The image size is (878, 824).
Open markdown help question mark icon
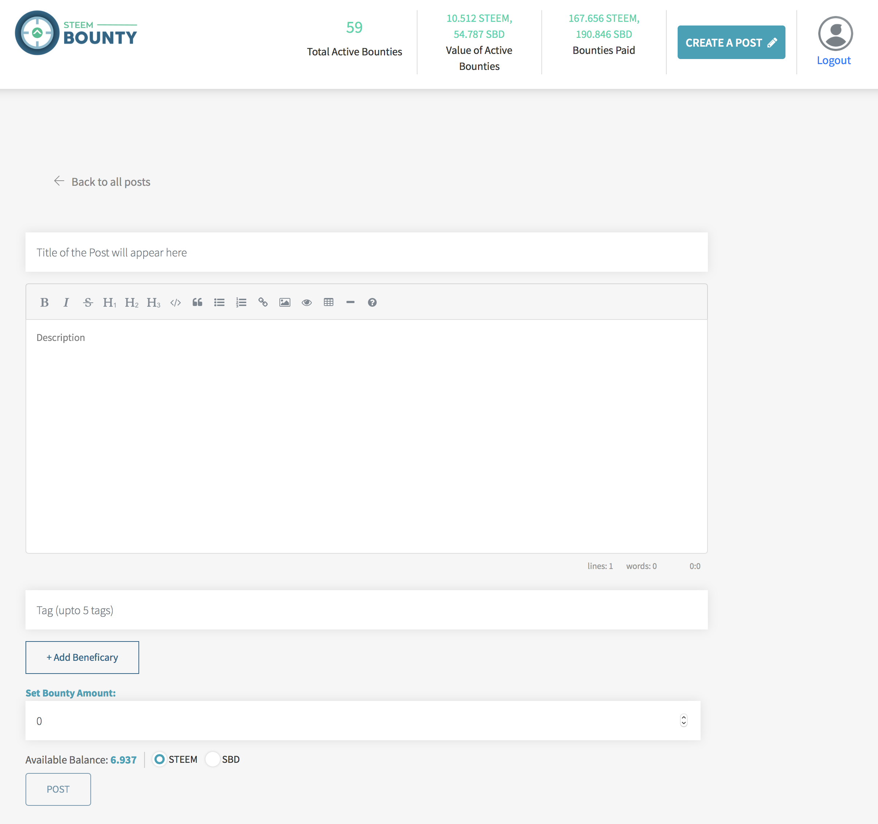point(372,302)
